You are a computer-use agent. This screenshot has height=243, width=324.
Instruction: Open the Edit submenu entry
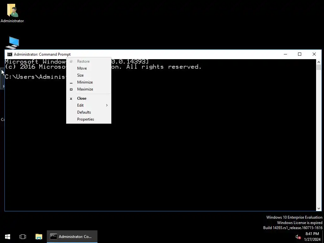coord(89,105)
